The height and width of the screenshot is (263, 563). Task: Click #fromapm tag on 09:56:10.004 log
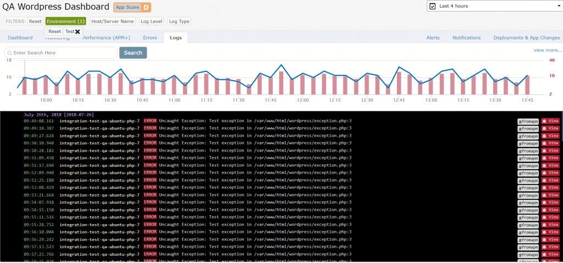tap(528, 232)
